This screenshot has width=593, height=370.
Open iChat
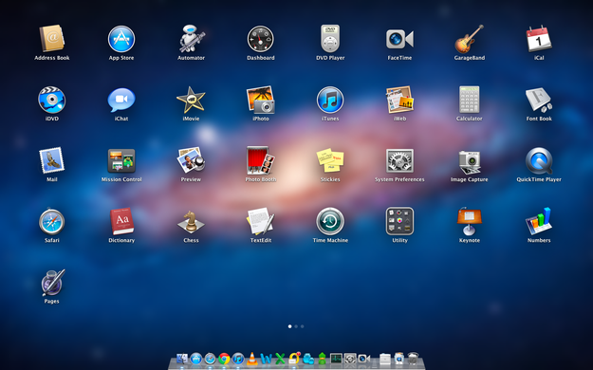pyautogui.click(x=121, y=100)
